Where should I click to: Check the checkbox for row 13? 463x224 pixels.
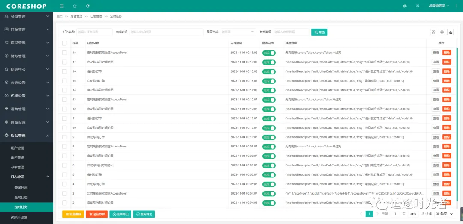[64, 100]
